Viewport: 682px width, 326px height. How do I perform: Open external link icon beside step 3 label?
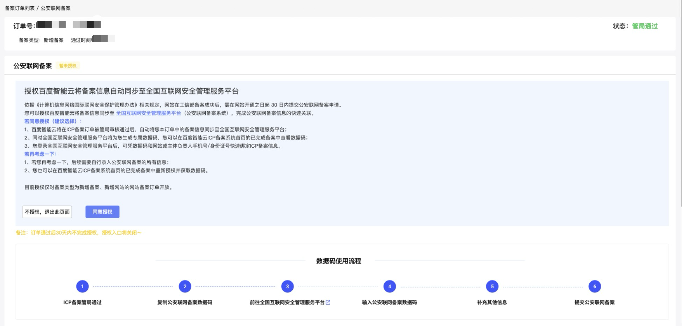328,303
